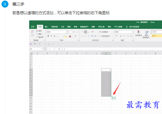Click the yellow fill color bucket
The image size is (162, 114).
click(65, 36)
